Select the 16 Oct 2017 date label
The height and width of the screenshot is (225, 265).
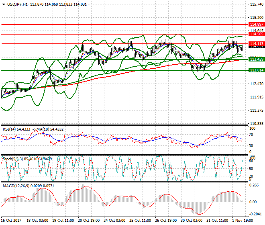11,221
